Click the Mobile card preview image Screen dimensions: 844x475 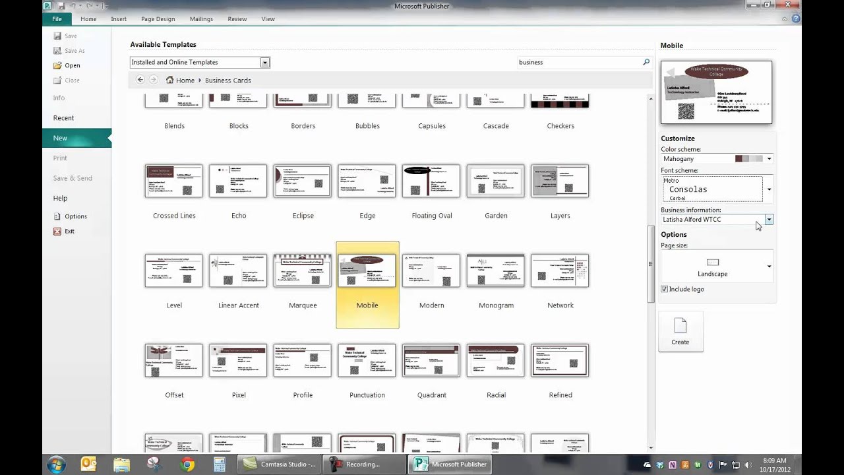click(x=716, y=92)
